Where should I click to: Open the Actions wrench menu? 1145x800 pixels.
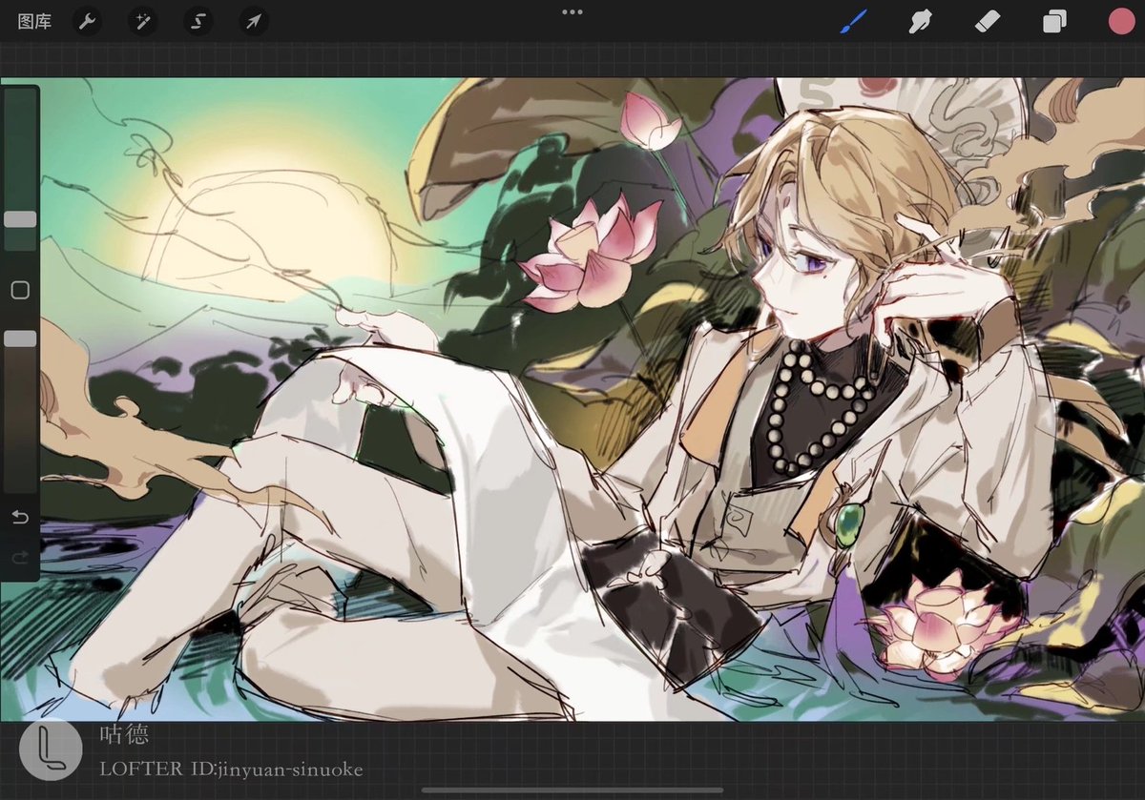(x=88, y=21)
